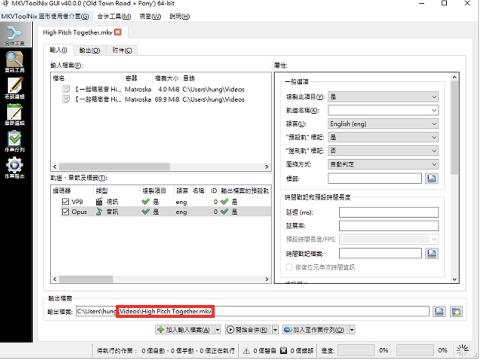Click the recent output directories star icon
The height and width of the screenshot is (363, 488).
[456, 311]
